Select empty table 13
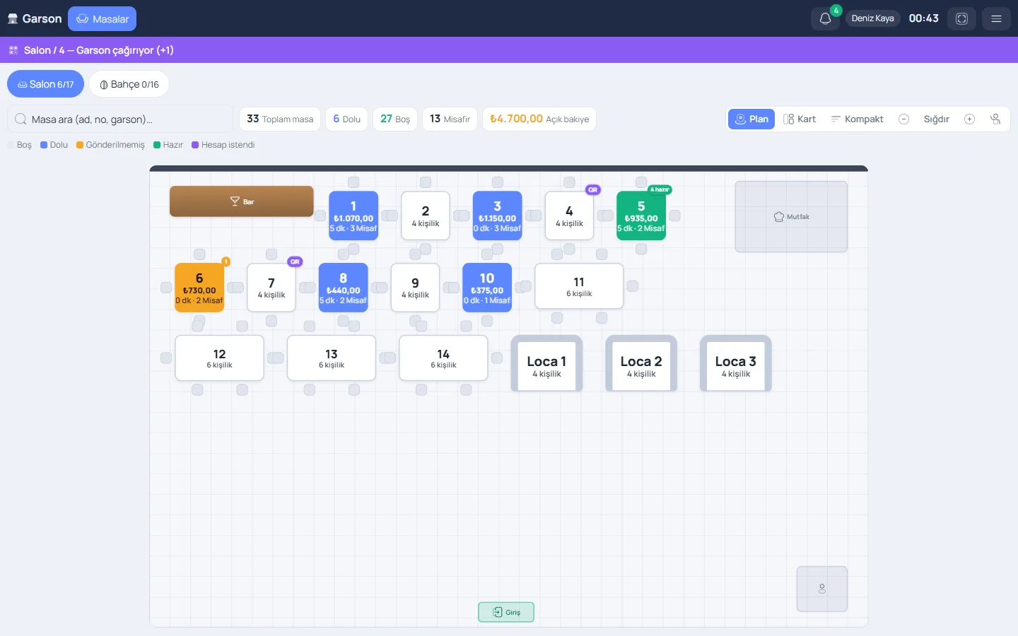The image size is (1018, 636). [332, 358]
